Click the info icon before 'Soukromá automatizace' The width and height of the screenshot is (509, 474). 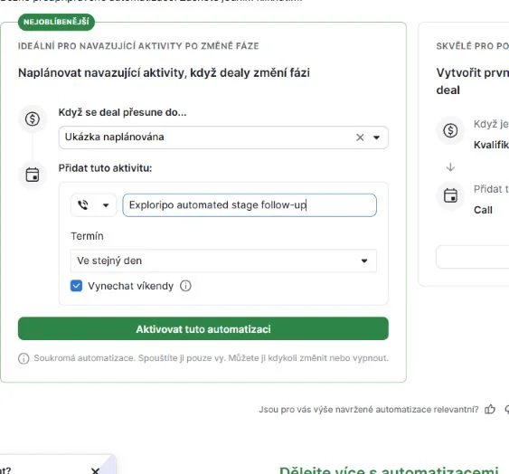(x=24, y=358)
